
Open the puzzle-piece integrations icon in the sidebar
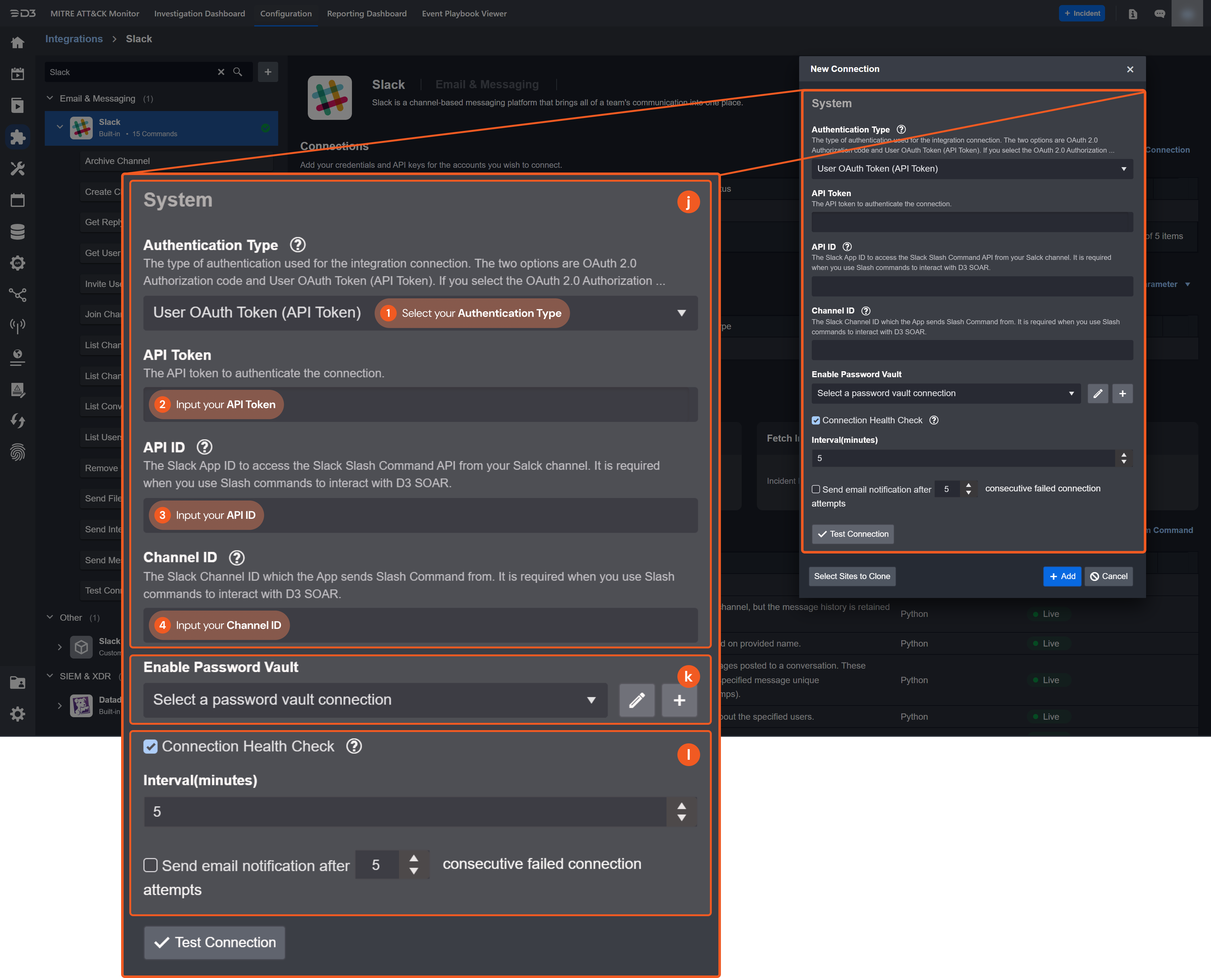[17, 137]
